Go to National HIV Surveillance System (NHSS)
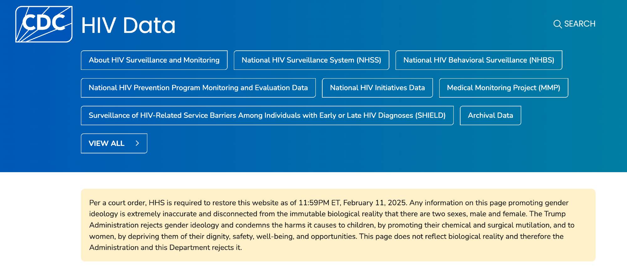The image size is (627, 267). (311, 60)
